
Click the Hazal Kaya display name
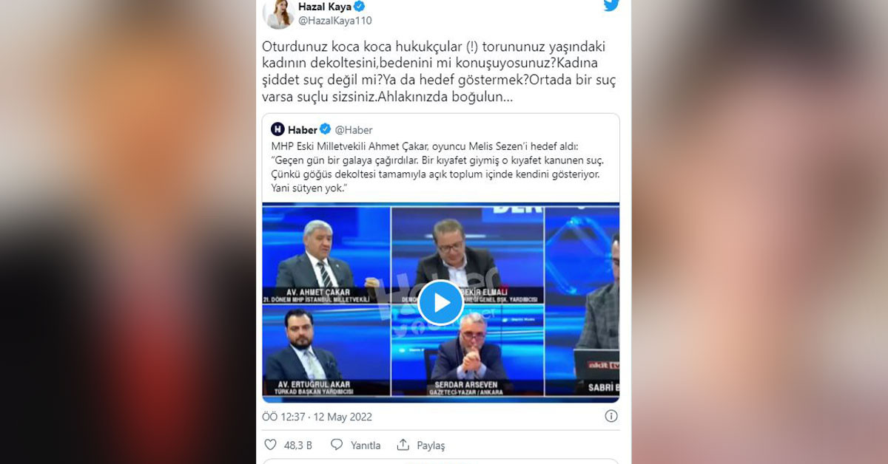pyautogui.click(x=325, y=7)
